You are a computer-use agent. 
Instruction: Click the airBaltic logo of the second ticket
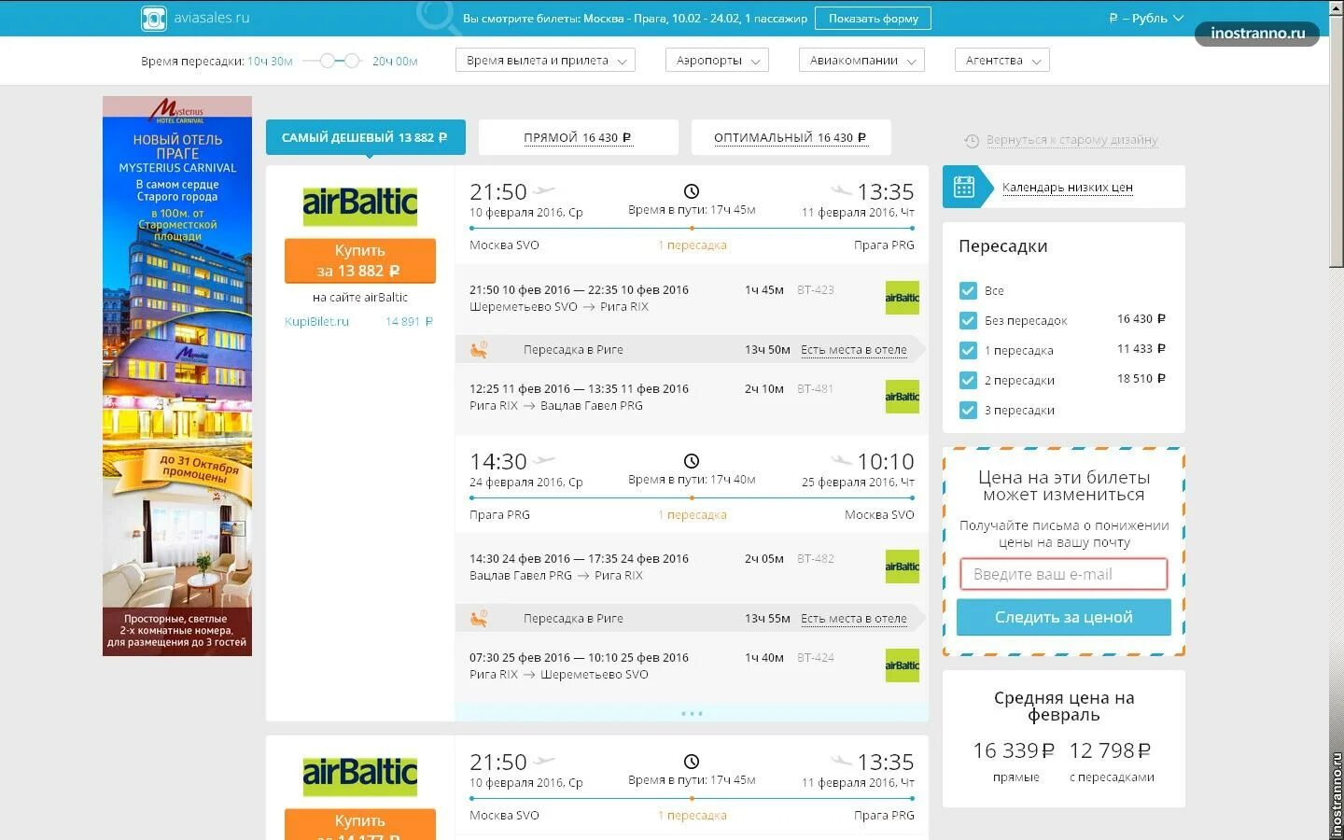360,775
